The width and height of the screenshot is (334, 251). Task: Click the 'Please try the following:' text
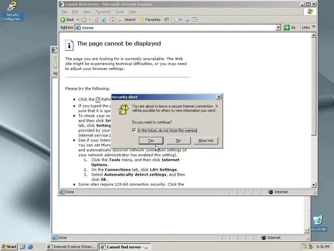[x=87, y=89]
